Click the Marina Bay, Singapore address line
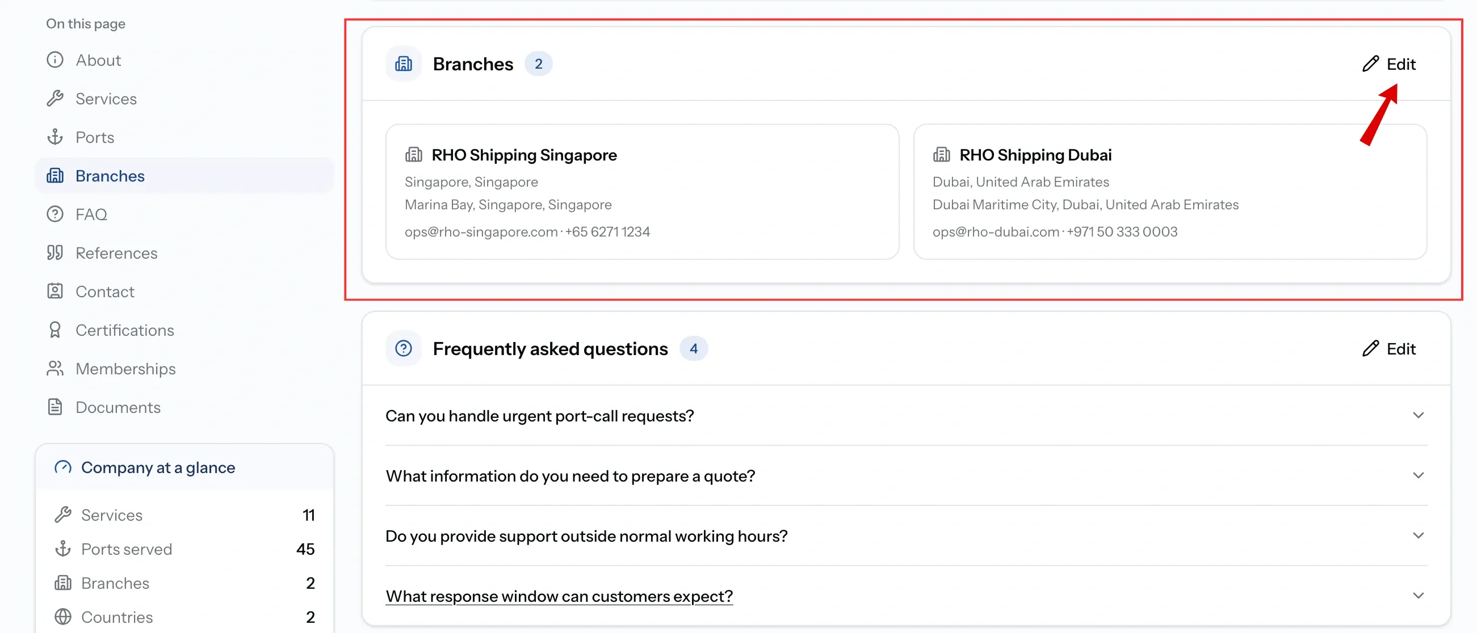Screen dimensions: 1477x633 [508, 205]
